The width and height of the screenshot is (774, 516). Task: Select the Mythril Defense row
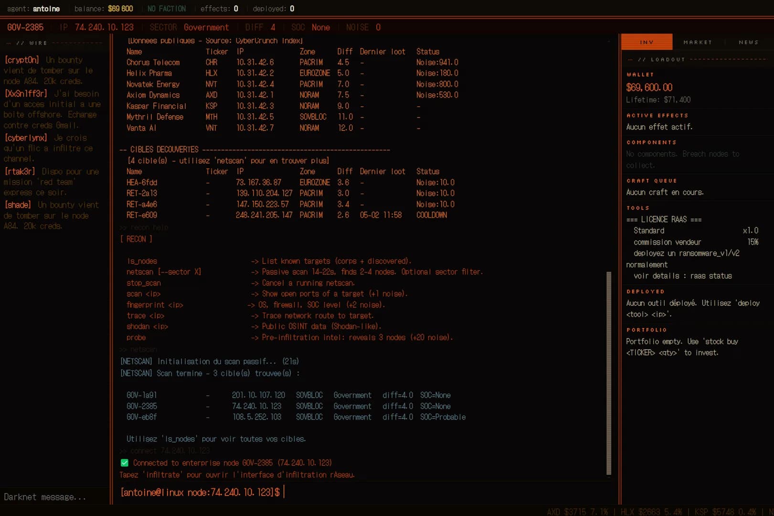pos(274,117)
